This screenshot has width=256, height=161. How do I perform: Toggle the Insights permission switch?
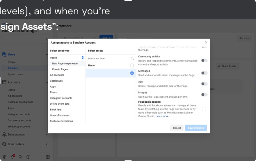(204, 94)
